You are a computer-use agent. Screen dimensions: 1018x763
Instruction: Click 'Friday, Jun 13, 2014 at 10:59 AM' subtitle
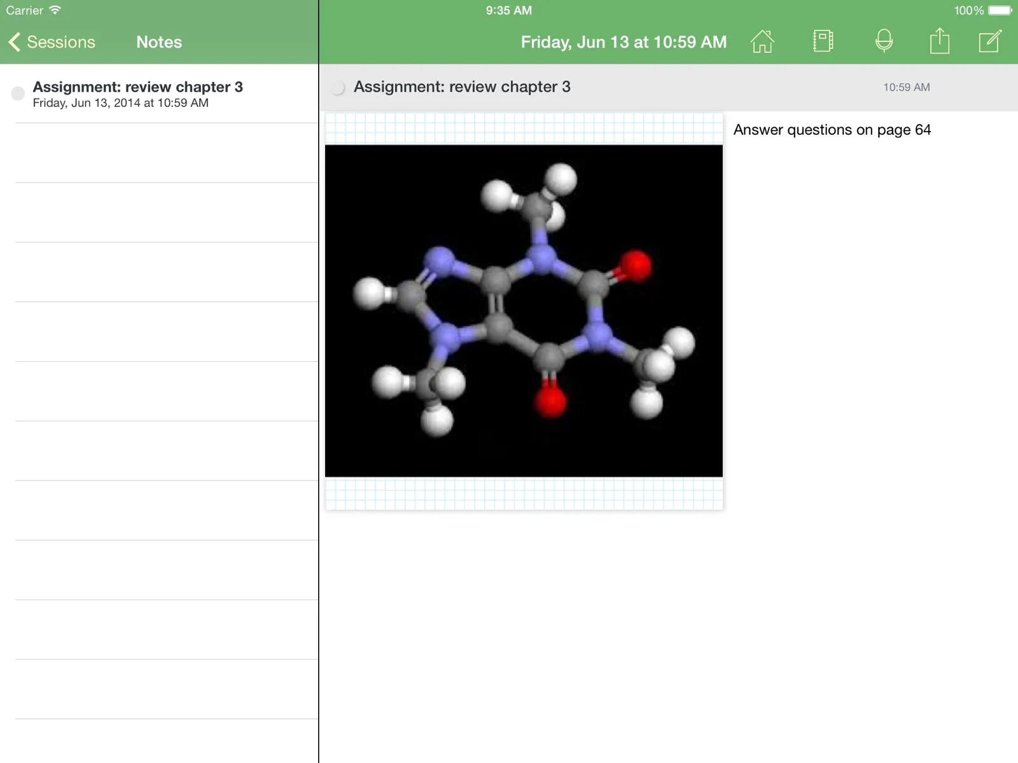121,103
